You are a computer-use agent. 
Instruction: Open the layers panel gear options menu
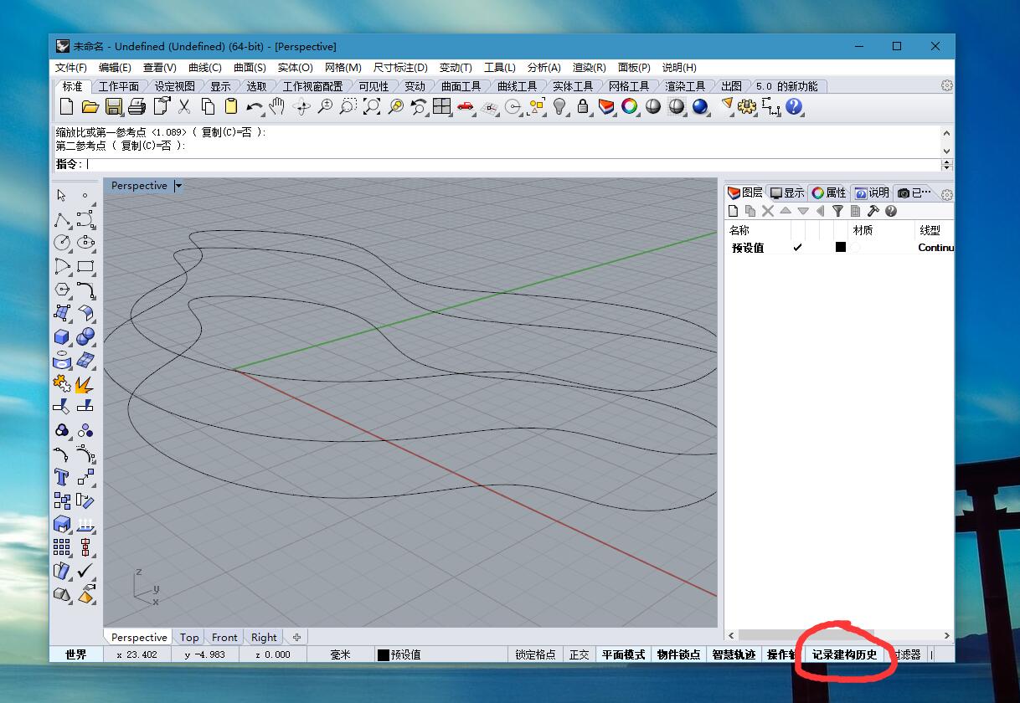click(947, 194)
